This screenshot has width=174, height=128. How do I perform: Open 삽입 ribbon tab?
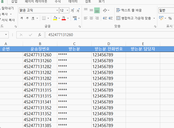(x=14, y=1)
